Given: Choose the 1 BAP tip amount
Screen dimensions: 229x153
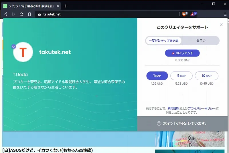Looking at the screenshot, I should [157, 76].
